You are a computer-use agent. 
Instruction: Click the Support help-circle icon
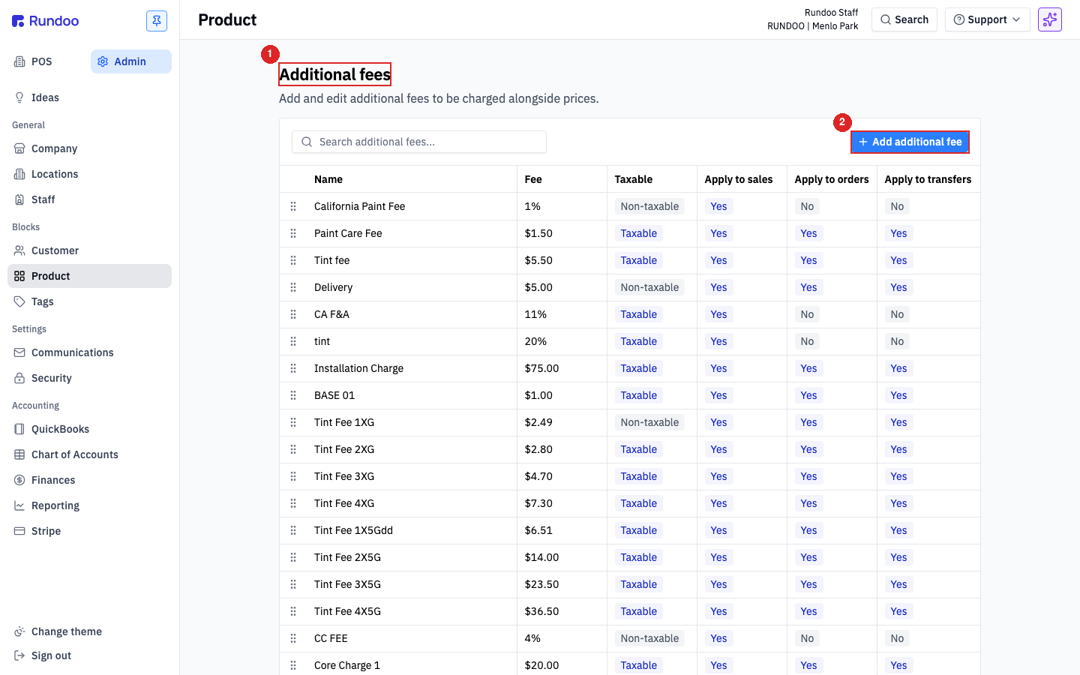click(x=958, y=19)
